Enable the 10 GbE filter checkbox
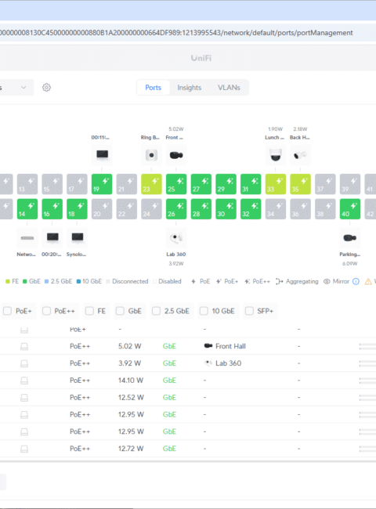This screenshot has width=376, height=509. pos(204,311)
